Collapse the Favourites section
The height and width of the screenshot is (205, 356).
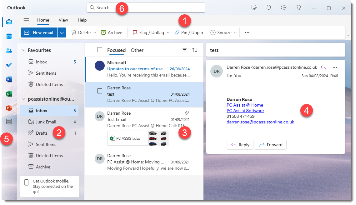coord(24,50)
